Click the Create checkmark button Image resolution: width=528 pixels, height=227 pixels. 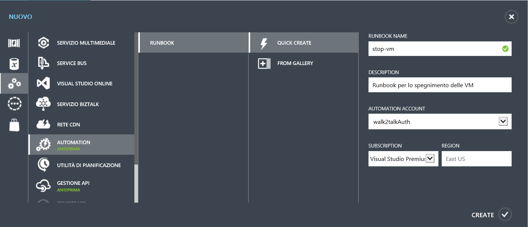tap(504, 215)
